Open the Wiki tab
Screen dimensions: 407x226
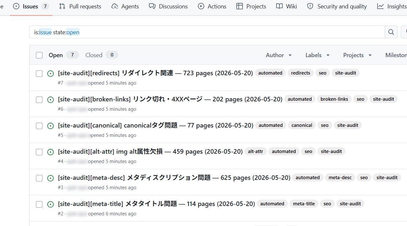pyautogui.click(x=287, y=6)
